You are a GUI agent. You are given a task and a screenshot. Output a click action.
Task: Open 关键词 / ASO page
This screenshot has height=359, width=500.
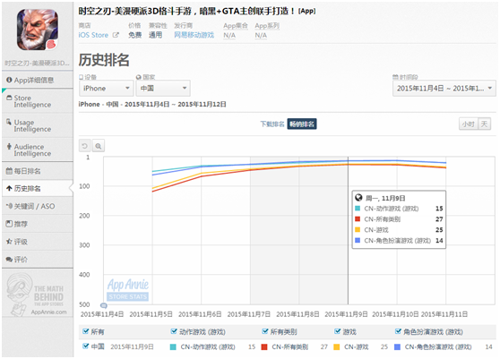(38, 206)
